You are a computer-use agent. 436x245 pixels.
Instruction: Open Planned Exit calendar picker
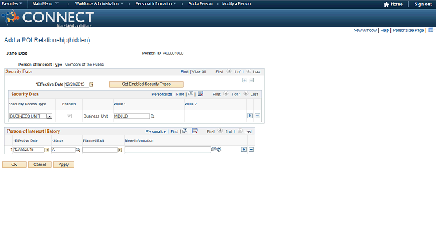tap(120, 150)
